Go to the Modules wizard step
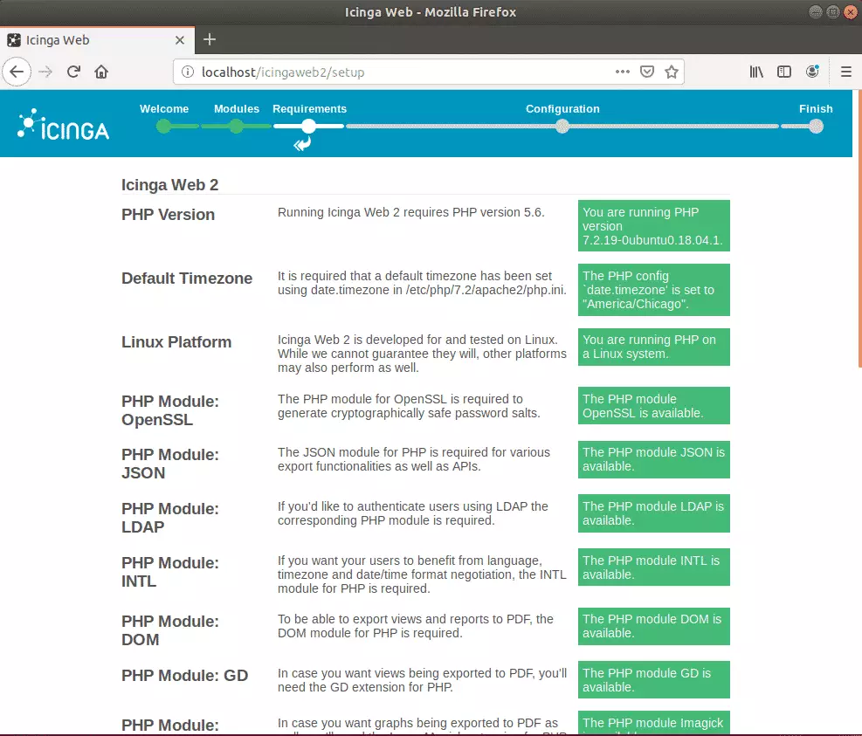This screenshot has width=862, height=736. tap(237, 127)
